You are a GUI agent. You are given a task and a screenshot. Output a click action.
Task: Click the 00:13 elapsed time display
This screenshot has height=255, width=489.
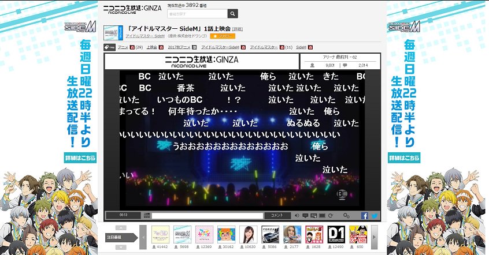(x=123, y=215)
